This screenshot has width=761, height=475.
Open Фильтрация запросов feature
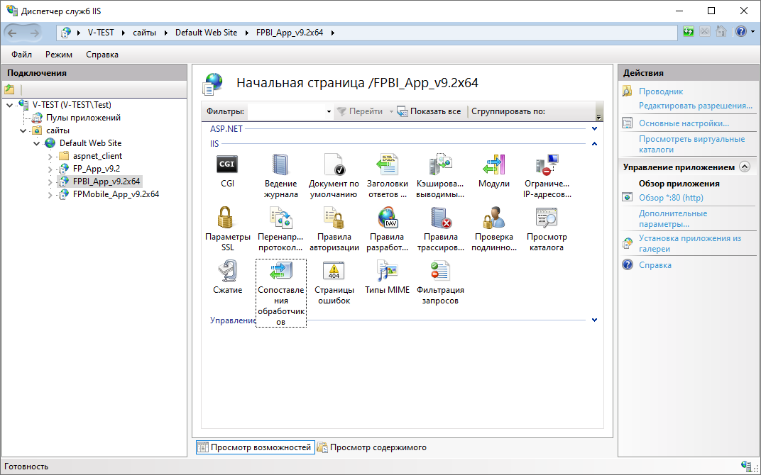point(440,270)
